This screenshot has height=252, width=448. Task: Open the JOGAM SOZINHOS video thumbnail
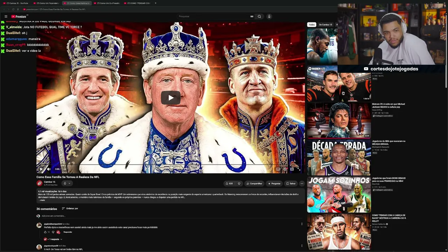pos(339,194)
